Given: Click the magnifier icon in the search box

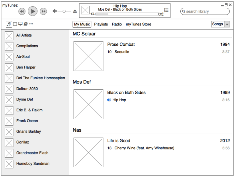Looking at the screenshot, I should (x=184, y=11).
